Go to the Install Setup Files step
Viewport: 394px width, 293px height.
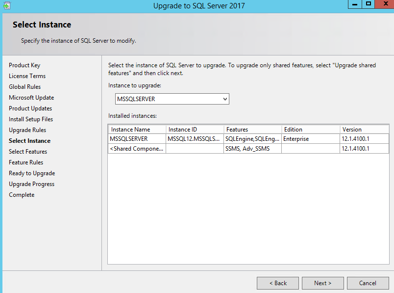31,119
